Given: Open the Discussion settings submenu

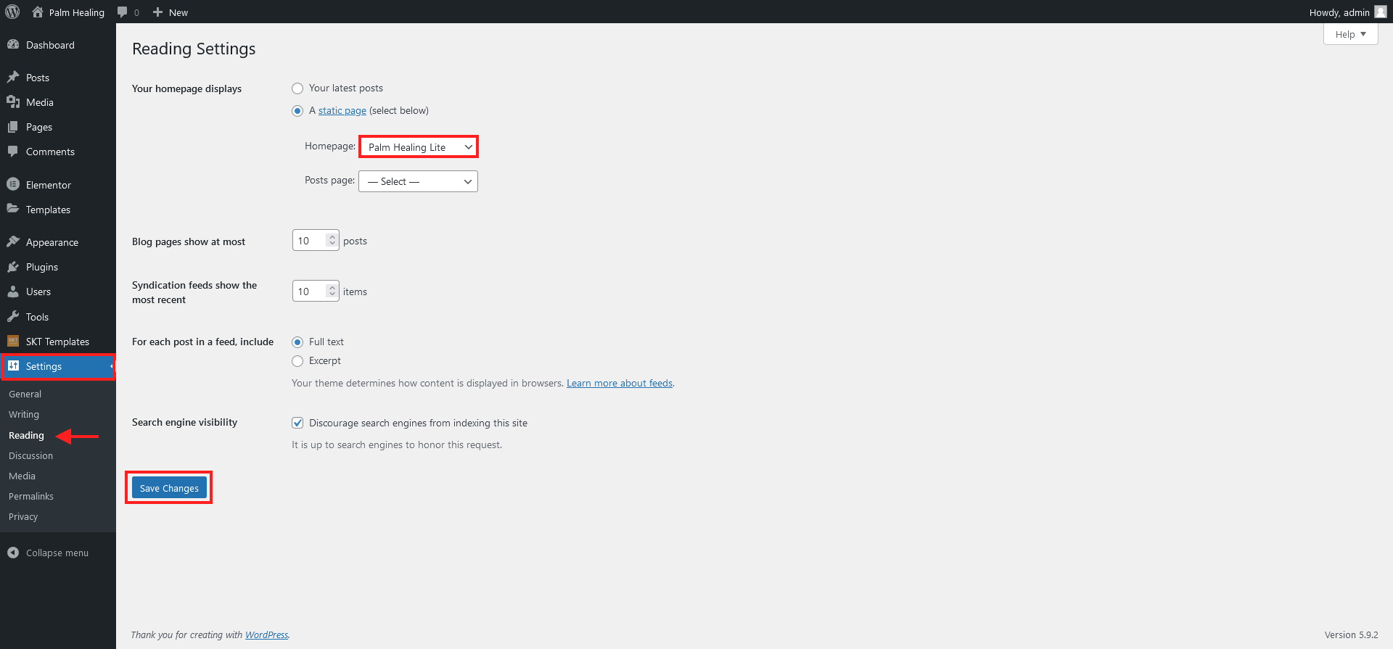Looking at the screenshot, I should coord(30,455).
